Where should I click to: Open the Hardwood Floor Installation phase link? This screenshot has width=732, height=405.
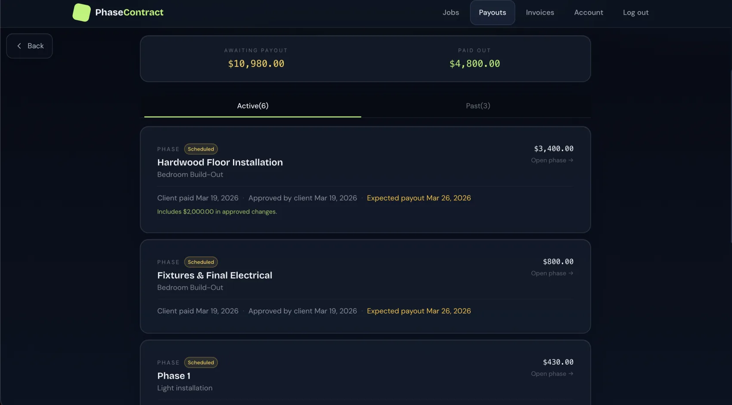point(552,161)
